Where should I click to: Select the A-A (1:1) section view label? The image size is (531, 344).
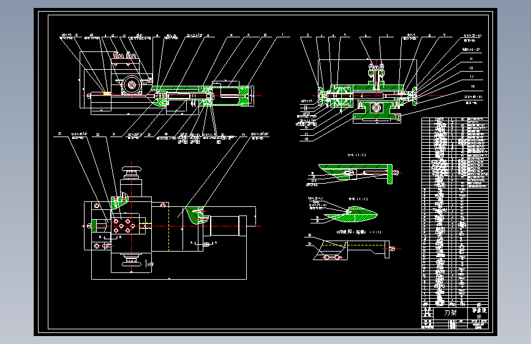tap(356, 155)
